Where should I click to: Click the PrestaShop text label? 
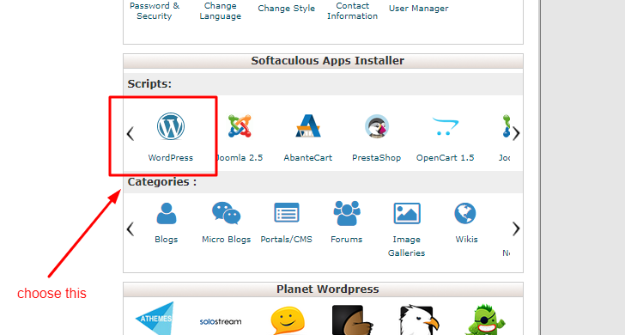pyautogui.click(x=377, y=157)
